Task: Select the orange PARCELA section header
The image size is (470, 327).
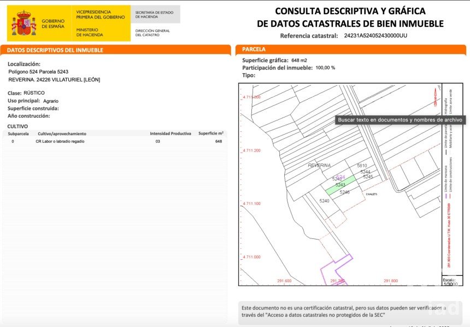Action: (x=254, y=49)
